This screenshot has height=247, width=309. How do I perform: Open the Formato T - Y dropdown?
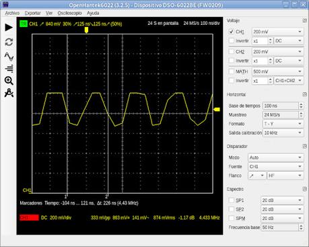click(x=283, y=124)
